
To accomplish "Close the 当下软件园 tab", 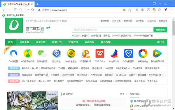I will pos(32,4).
